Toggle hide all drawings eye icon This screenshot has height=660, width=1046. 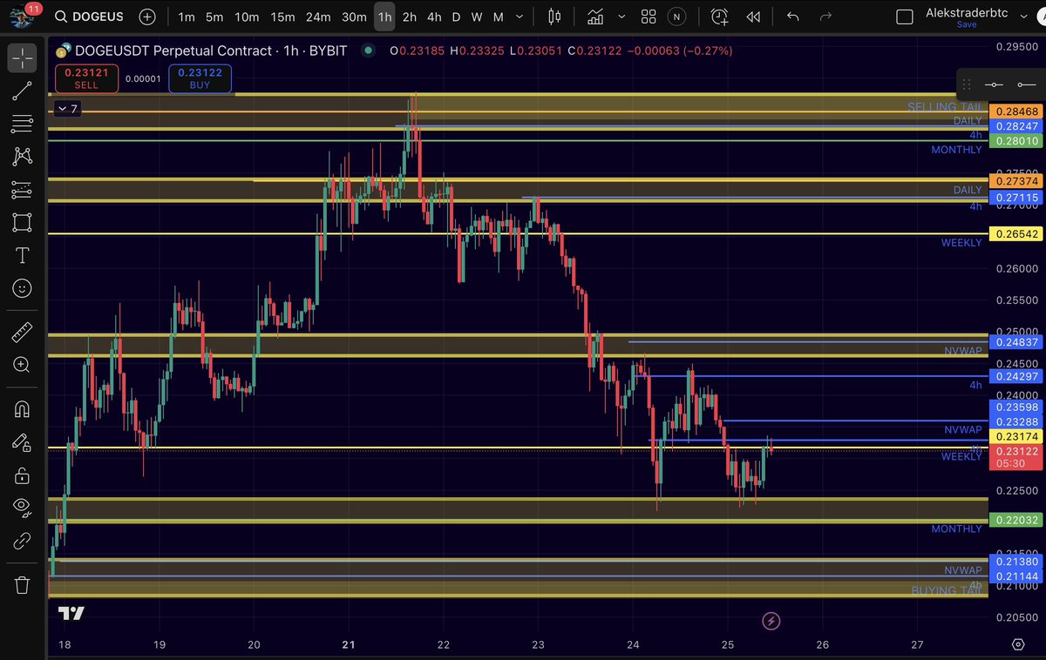22,508
